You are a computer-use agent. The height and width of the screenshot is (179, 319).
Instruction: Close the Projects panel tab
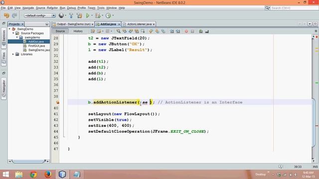[x=22, y=24]
